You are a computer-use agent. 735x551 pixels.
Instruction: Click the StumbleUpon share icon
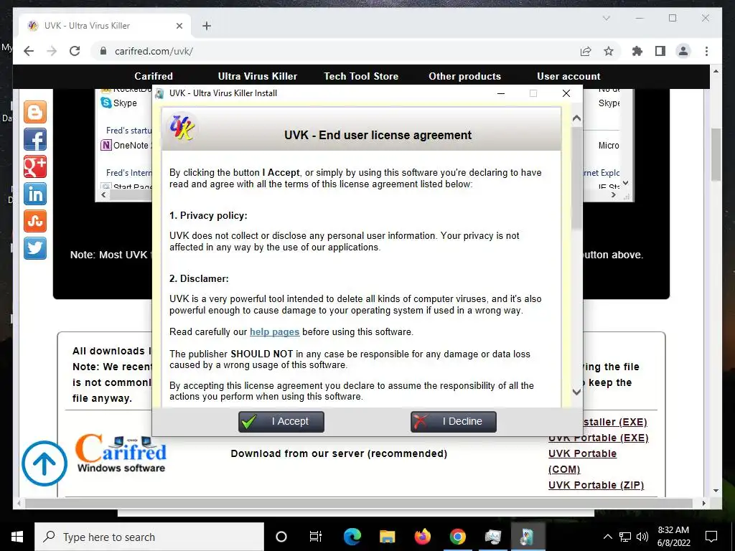point(35,221)
